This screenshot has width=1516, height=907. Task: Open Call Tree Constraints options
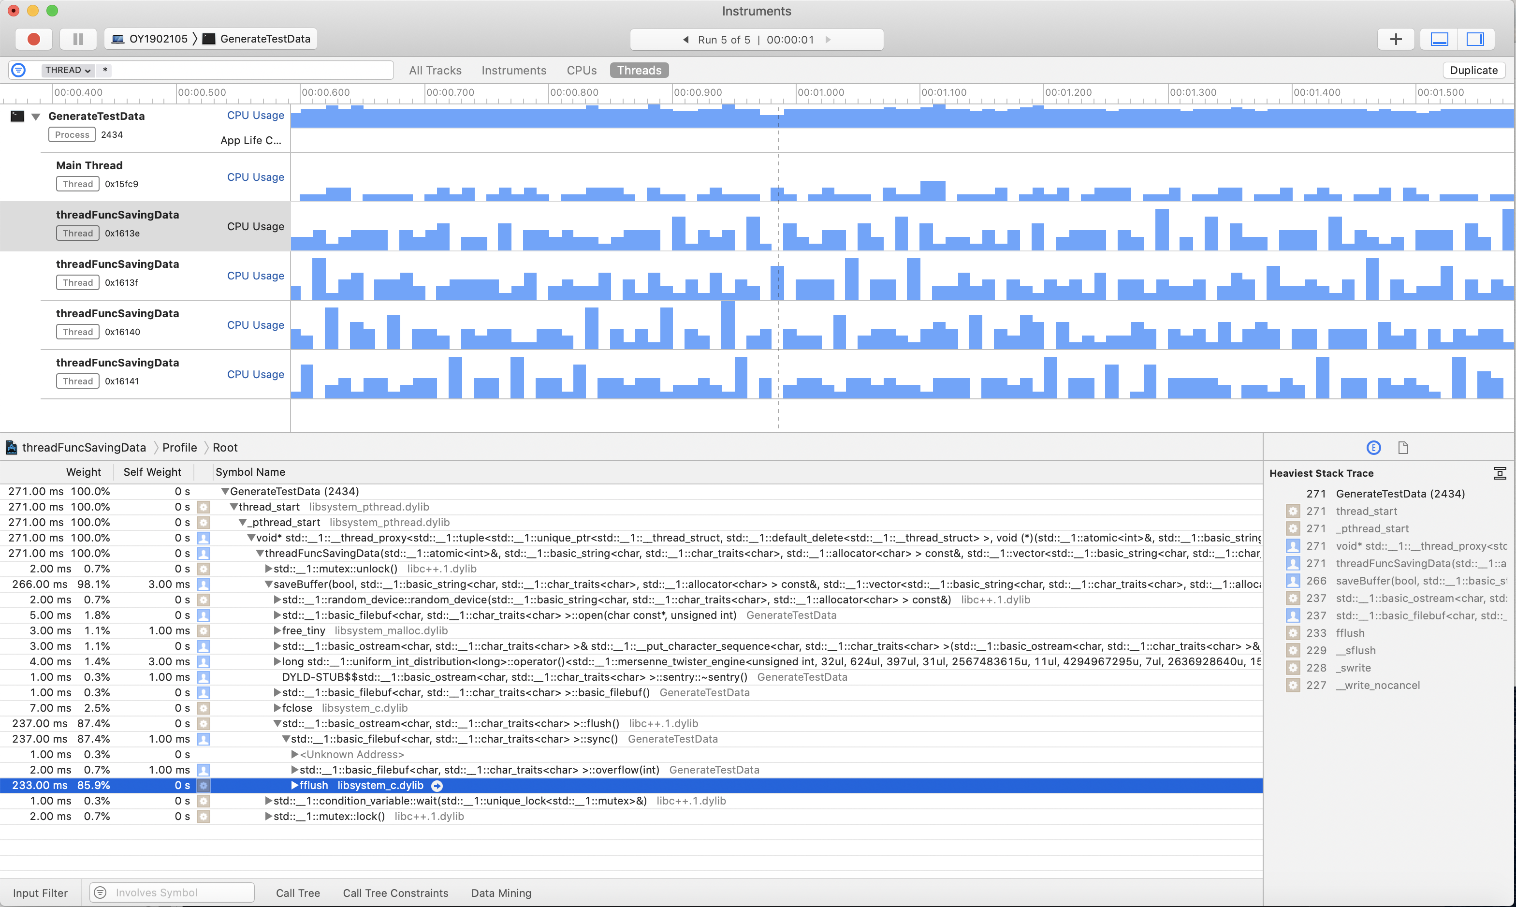coord(395,893)
